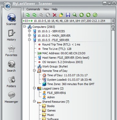Image resolution: width=117 pixels, height=120 pixels.
Task: Select Time To Live (TTL): 128 row
Action: click(57, 49)
